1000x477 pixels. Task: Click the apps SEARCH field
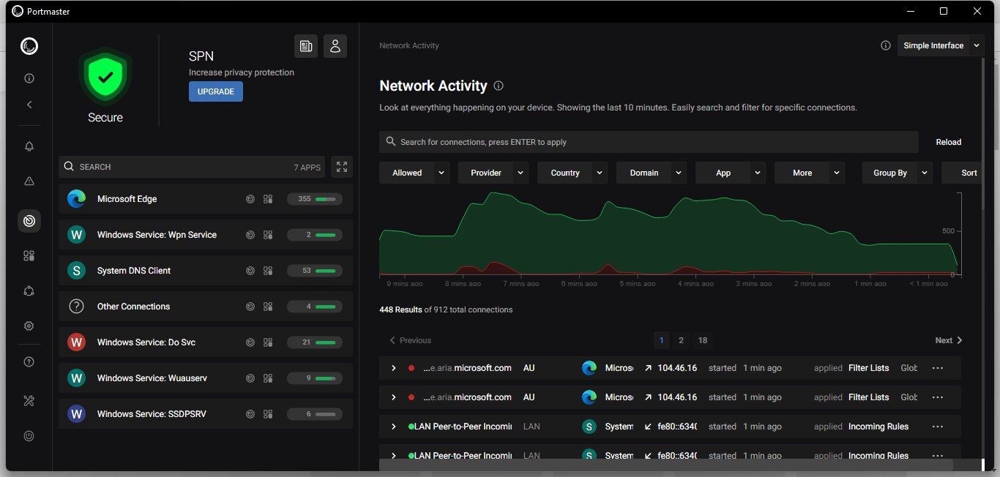[191, 167]
